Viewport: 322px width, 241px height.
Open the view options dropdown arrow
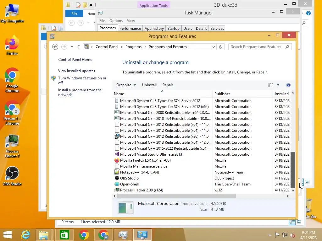(278, 85)
